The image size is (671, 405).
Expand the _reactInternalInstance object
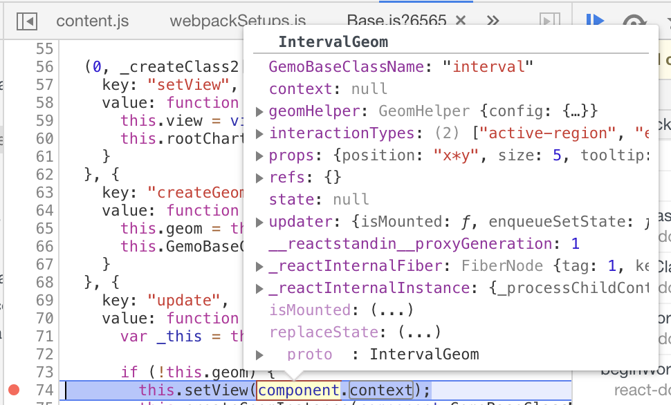click(259, 288)
